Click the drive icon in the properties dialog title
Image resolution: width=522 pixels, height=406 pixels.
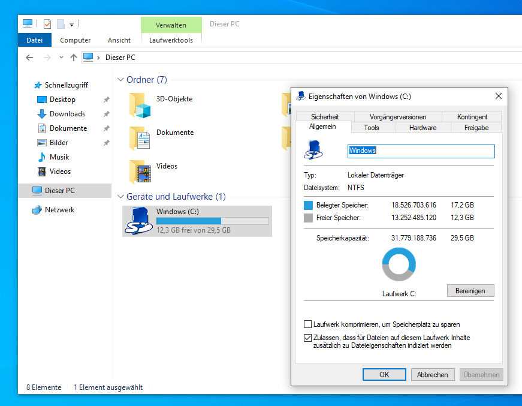[301, 97]
